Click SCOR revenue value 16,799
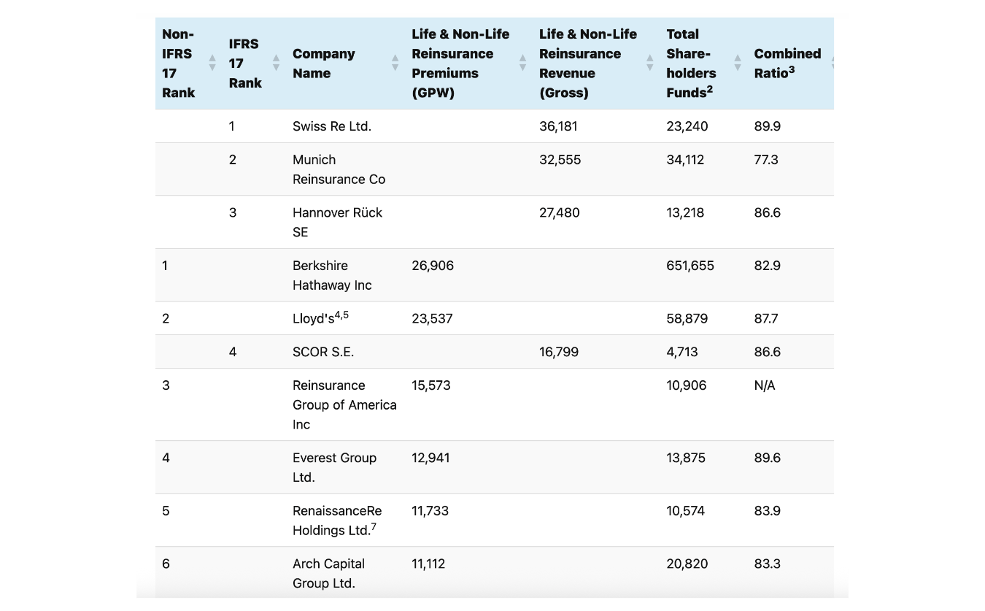The height and width of the screenshot is (611, 985). point(559,352)
